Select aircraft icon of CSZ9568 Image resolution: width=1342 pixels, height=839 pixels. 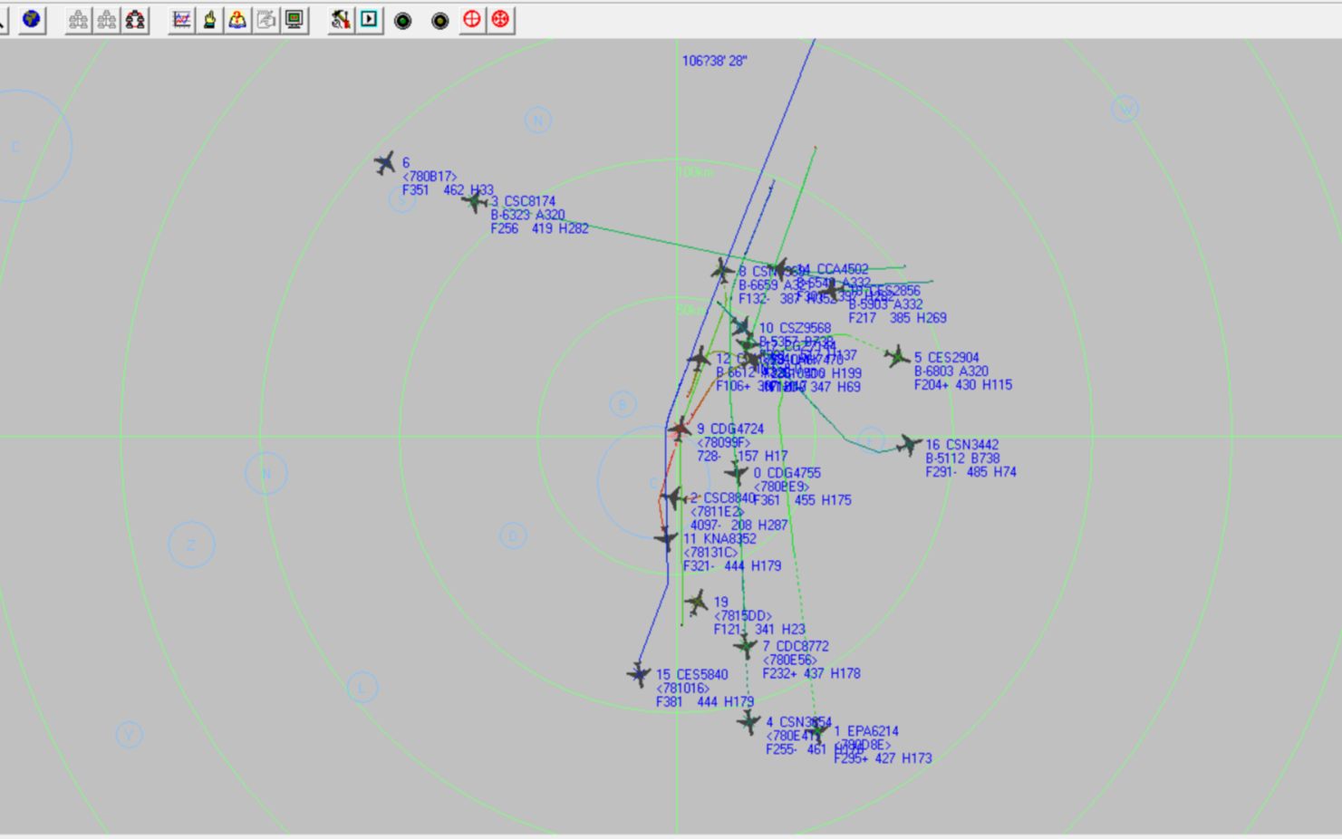742,327
